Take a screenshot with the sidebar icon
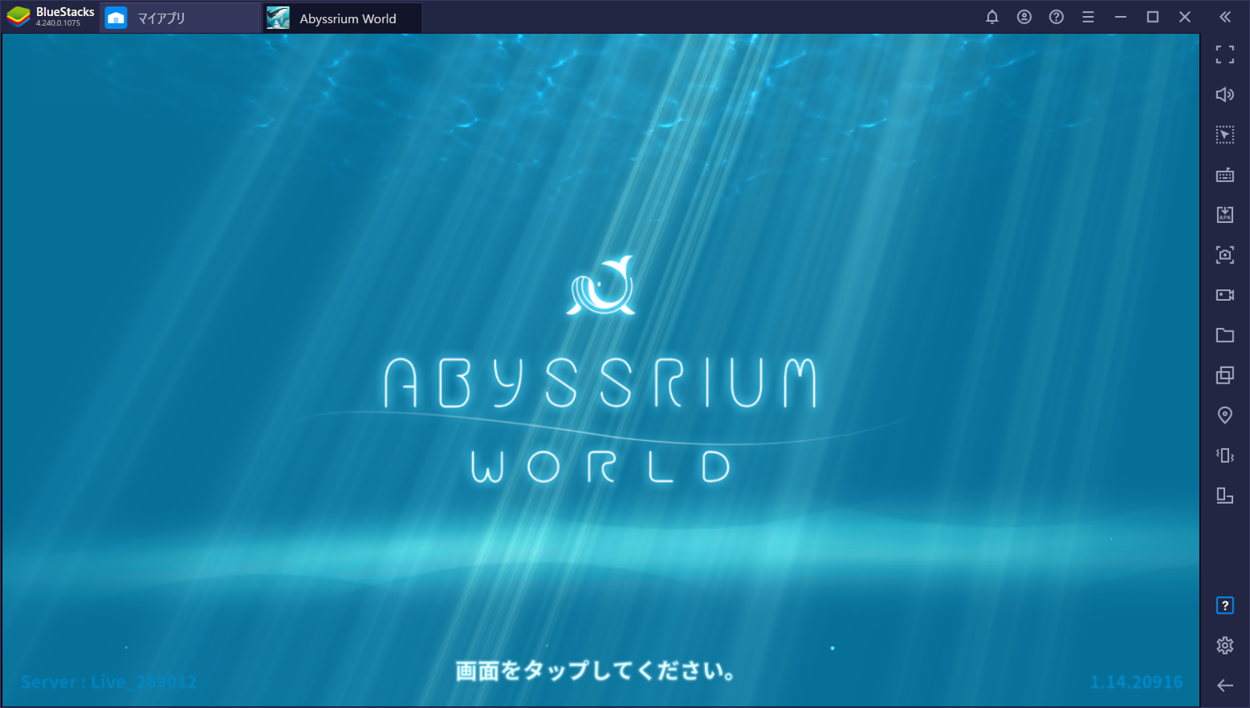 coord(1225,255)
